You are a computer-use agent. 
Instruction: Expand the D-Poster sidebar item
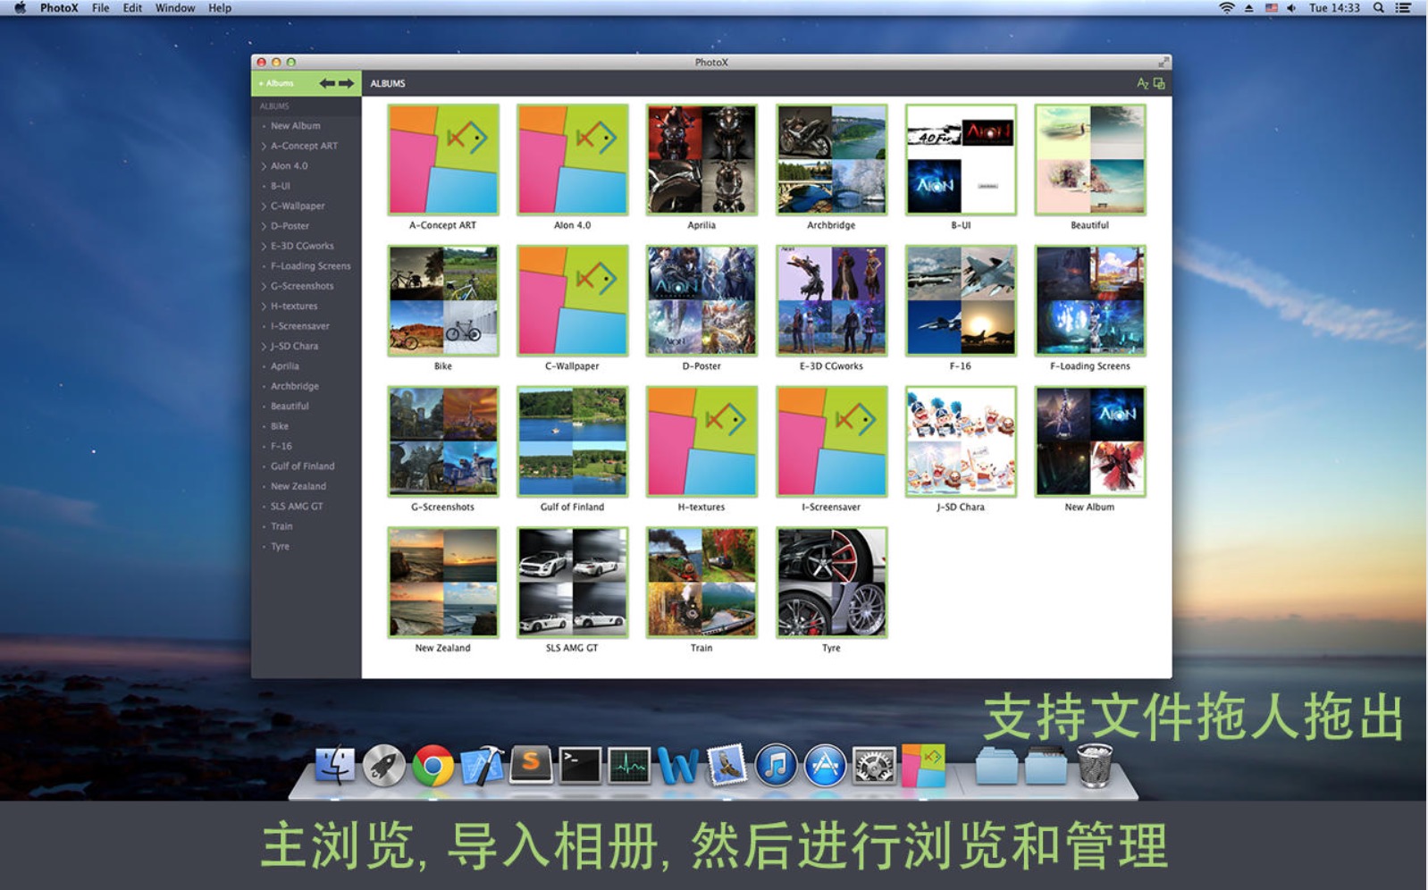264,226
